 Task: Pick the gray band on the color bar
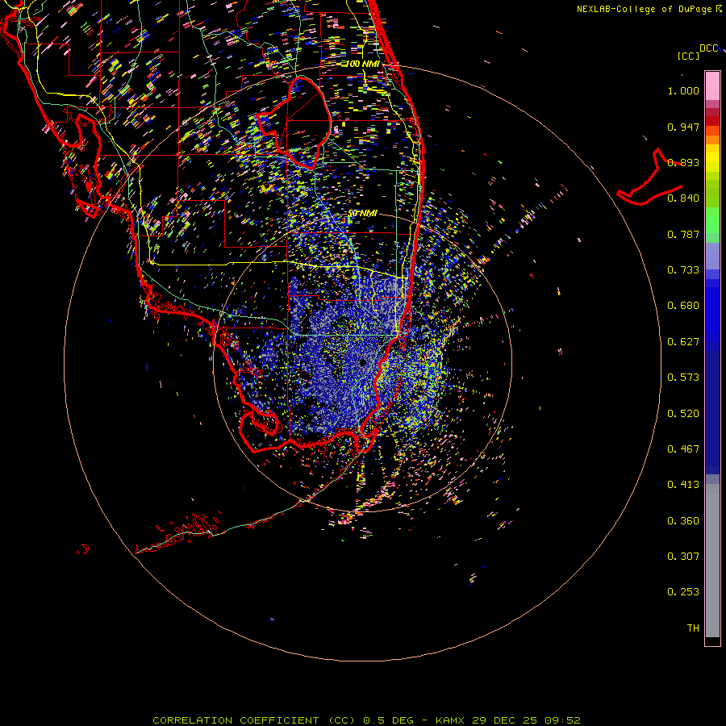point(712,561)
